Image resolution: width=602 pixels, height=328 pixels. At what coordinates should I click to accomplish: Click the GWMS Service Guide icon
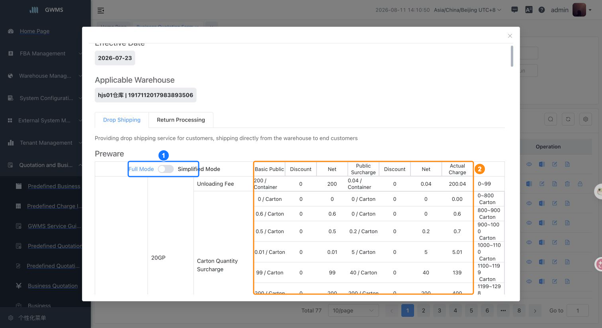pyautogui.click(x=18, y=226)
